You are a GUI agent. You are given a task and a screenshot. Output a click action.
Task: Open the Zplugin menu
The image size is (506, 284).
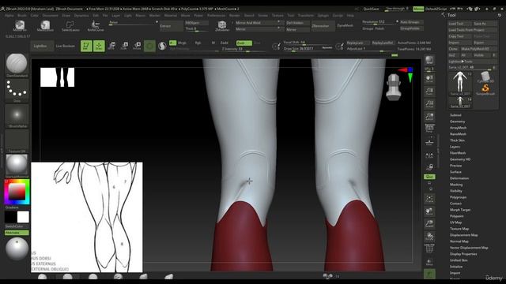[323, 16]
